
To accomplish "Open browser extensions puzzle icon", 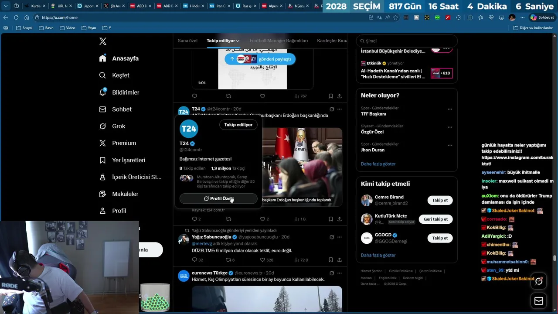I will [x=458, y=17].
